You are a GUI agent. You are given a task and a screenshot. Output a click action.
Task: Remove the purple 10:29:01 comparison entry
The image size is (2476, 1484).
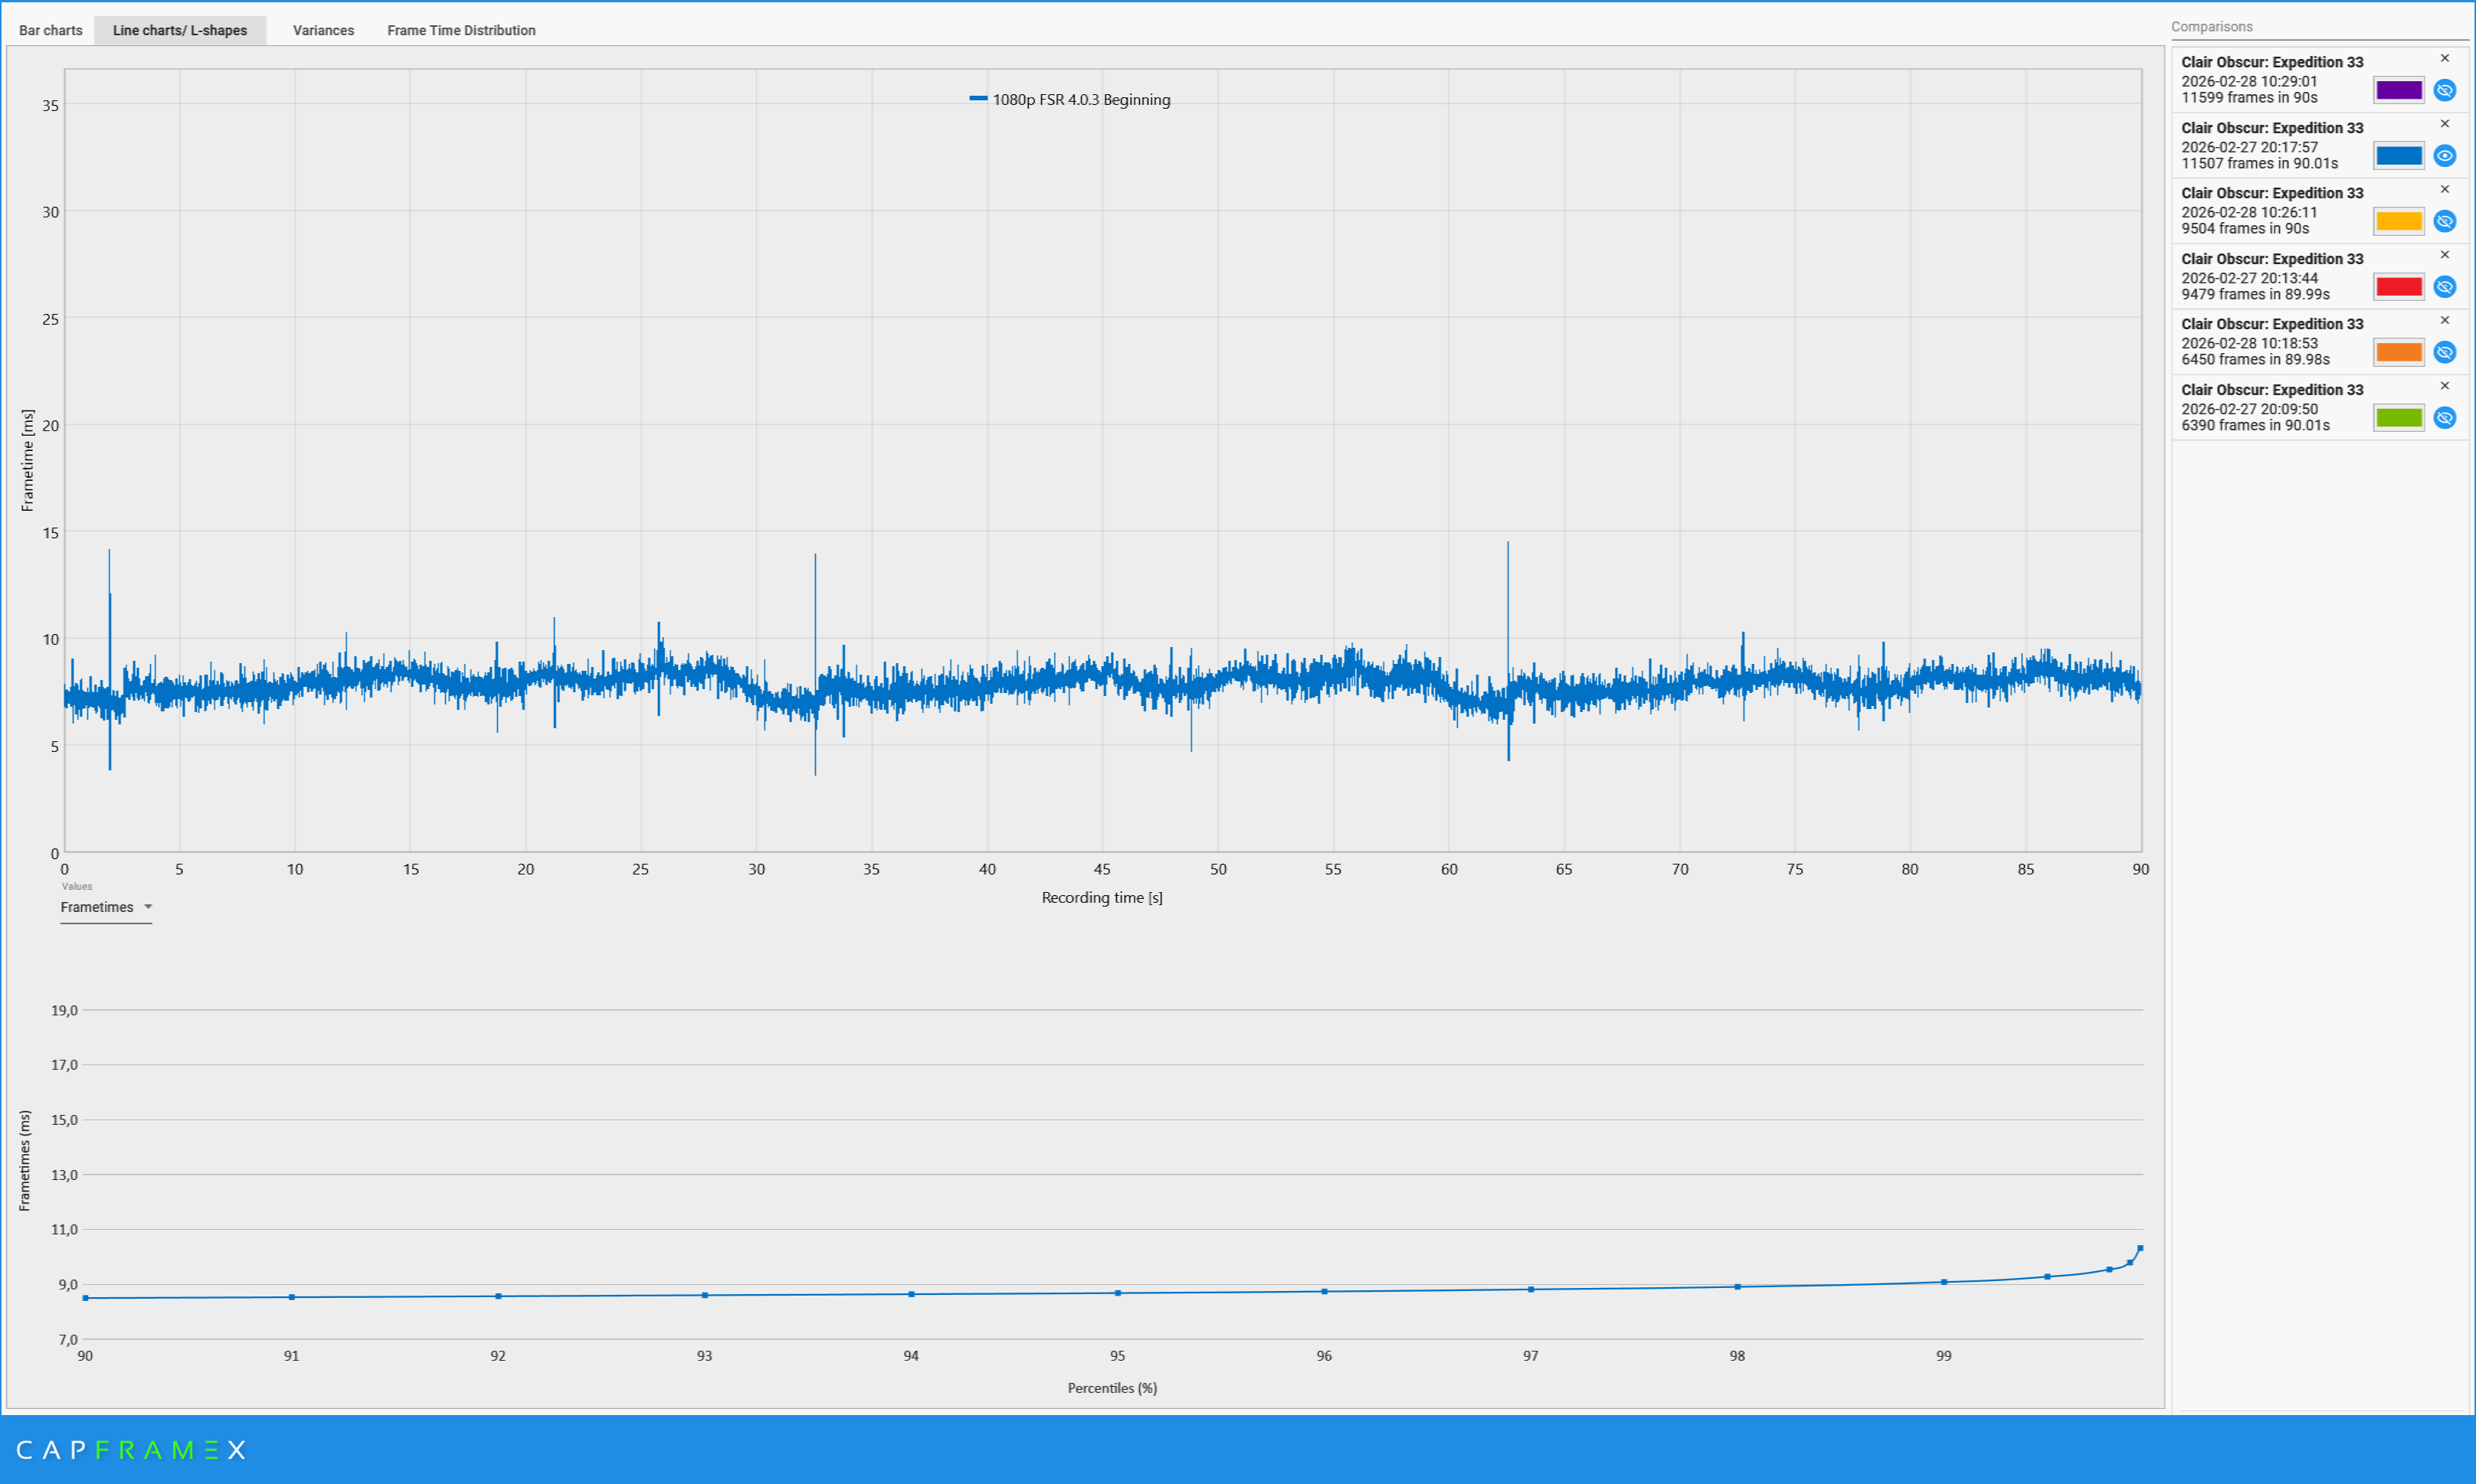pos(2444,57)
